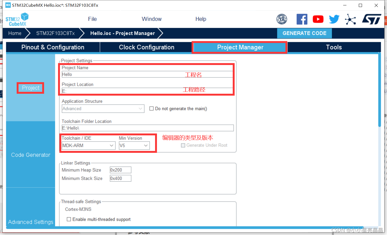Switch to the Tools tab
This screenshot has height=235, width=387.
[x=334, y=47]
